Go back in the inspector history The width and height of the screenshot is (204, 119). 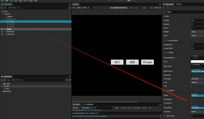pos(164,8)
